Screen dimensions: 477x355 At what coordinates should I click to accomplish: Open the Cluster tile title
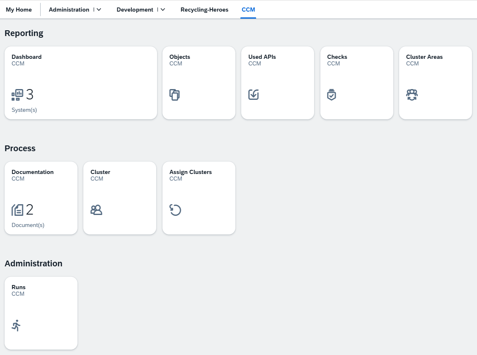click(100, 172)
